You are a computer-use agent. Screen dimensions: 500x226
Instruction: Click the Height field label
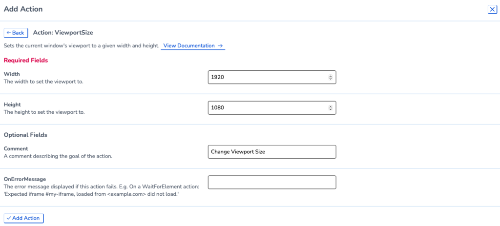[x=12, y=104]
